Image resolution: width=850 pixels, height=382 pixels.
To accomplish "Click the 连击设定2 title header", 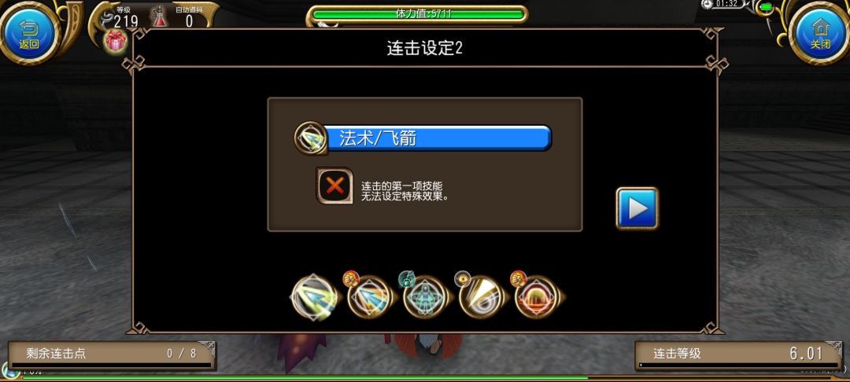I will tap(424, 48).
